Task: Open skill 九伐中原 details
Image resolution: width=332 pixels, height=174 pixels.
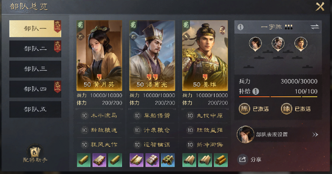Action: point(205,116)
